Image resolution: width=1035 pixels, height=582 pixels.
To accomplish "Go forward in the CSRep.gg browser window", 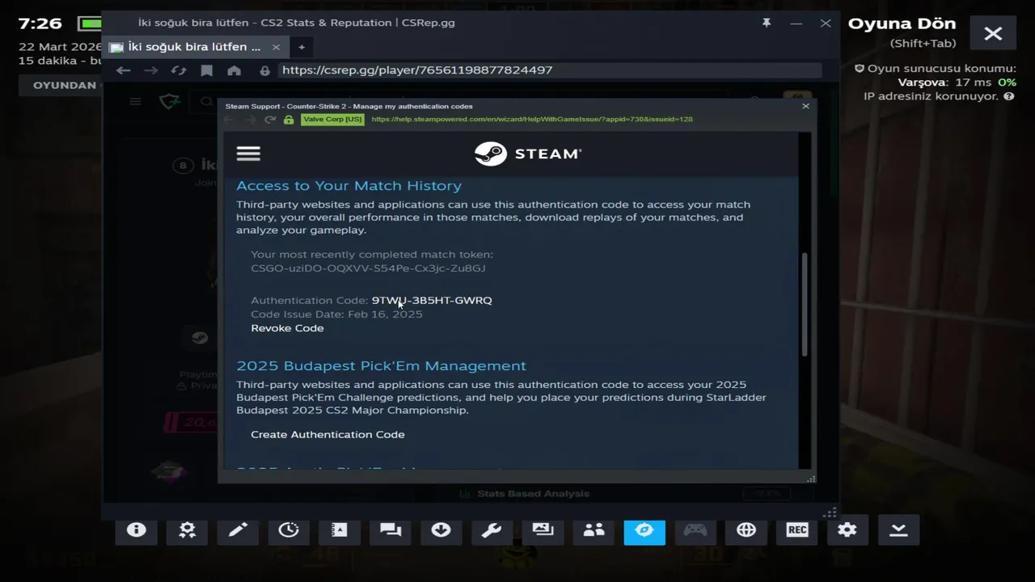I will click(150, 70).
